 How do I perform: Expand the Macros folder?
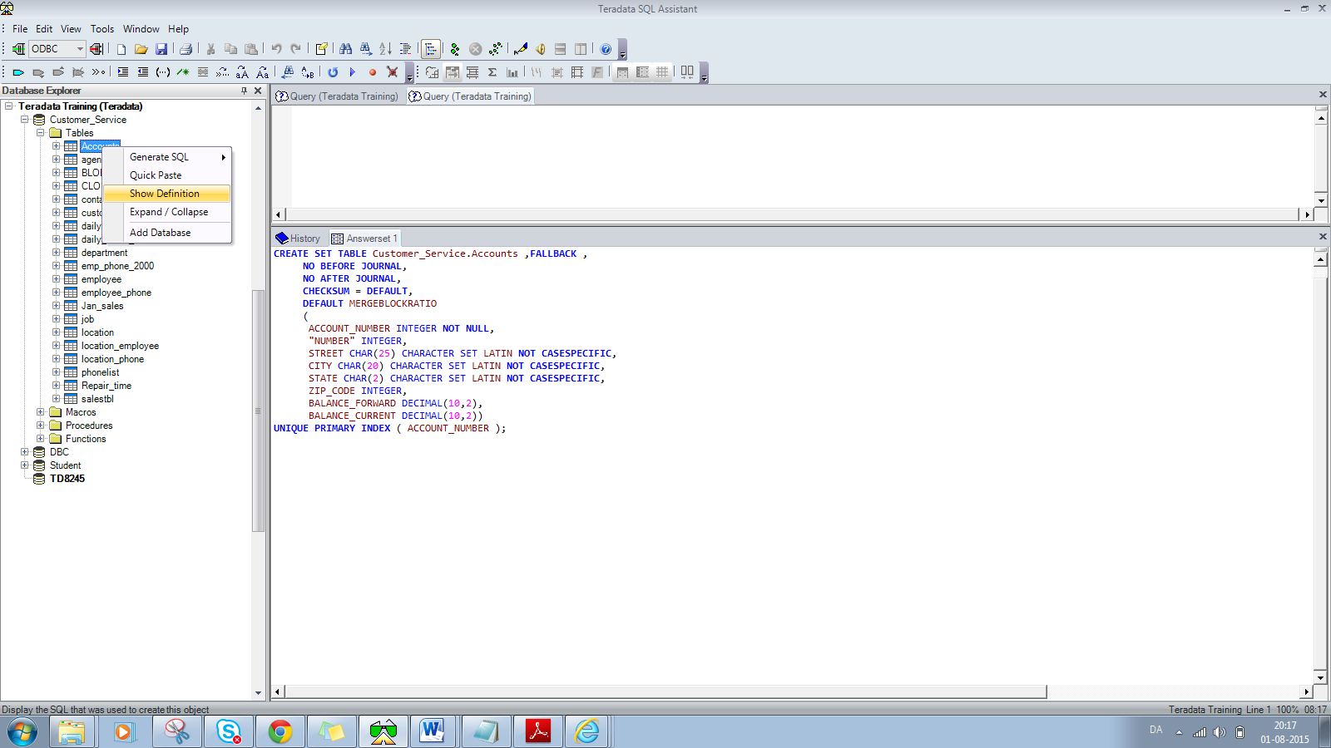41,411
